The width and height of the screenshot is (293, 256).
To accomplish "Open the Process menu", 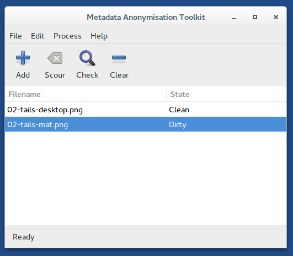I will pos(67,36).
